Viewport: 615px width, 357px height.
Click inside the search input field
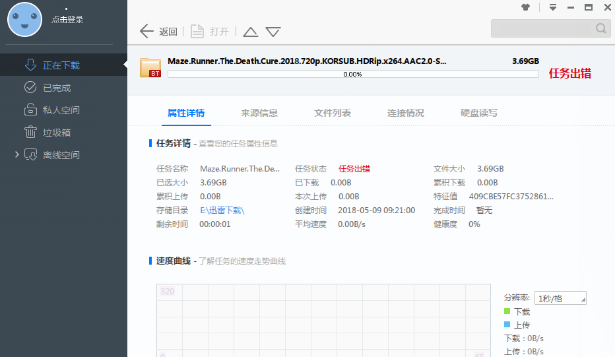click(542, 28)
